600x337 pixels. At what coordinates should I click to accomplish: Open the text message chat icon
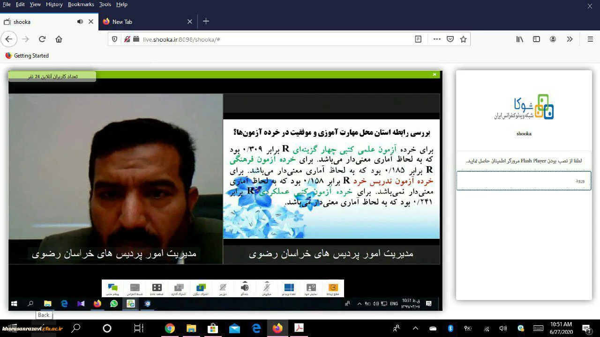[x=112, y=288]
